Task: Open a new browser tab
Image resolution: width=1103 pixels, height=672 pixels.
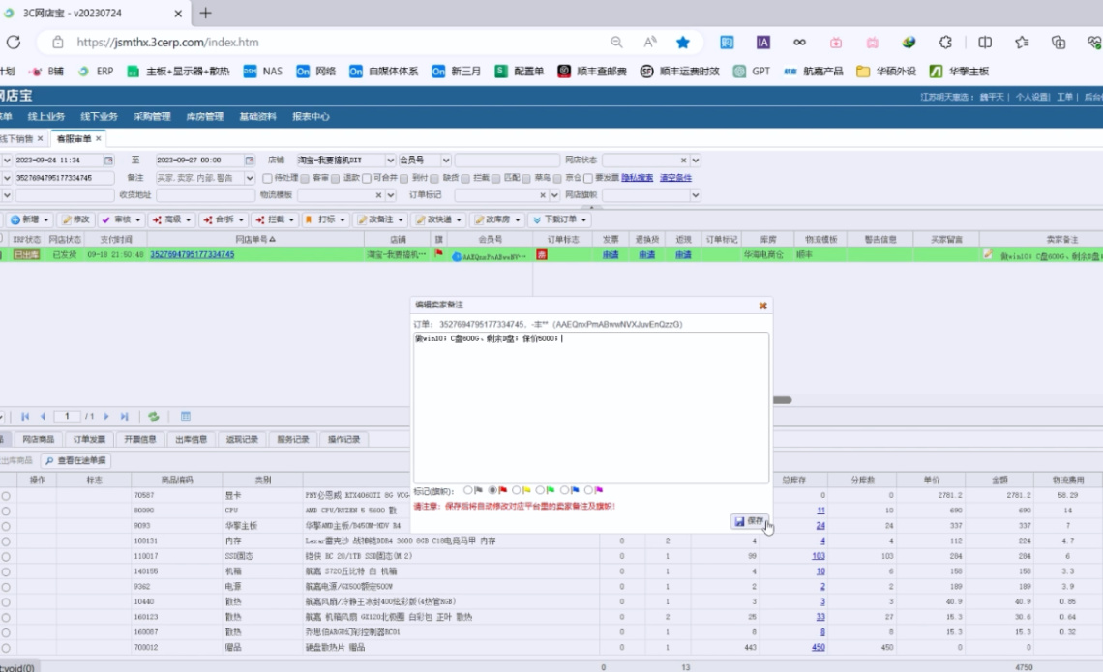Action: pyautogui.click(x=205, y=13)
